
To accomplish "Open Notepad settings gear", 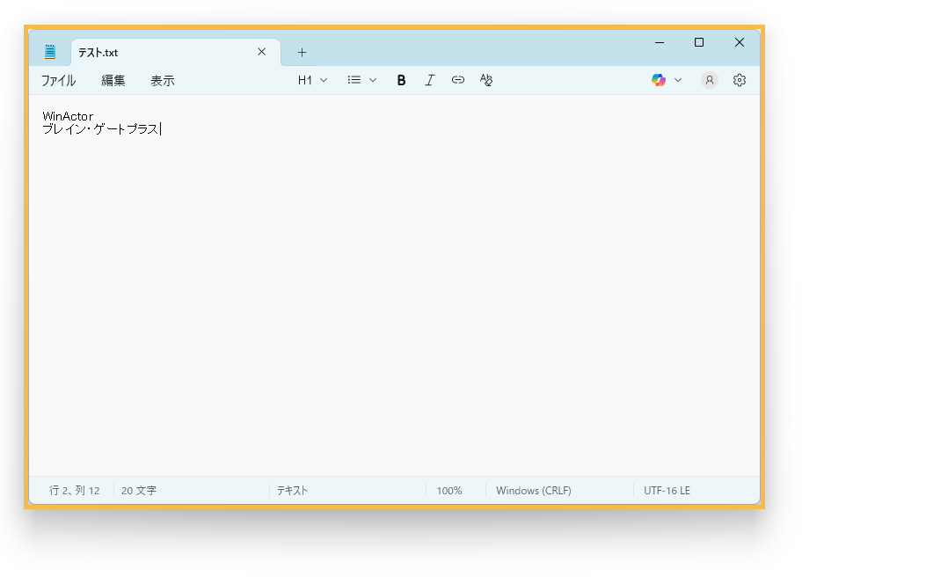I will coord(740,80).
